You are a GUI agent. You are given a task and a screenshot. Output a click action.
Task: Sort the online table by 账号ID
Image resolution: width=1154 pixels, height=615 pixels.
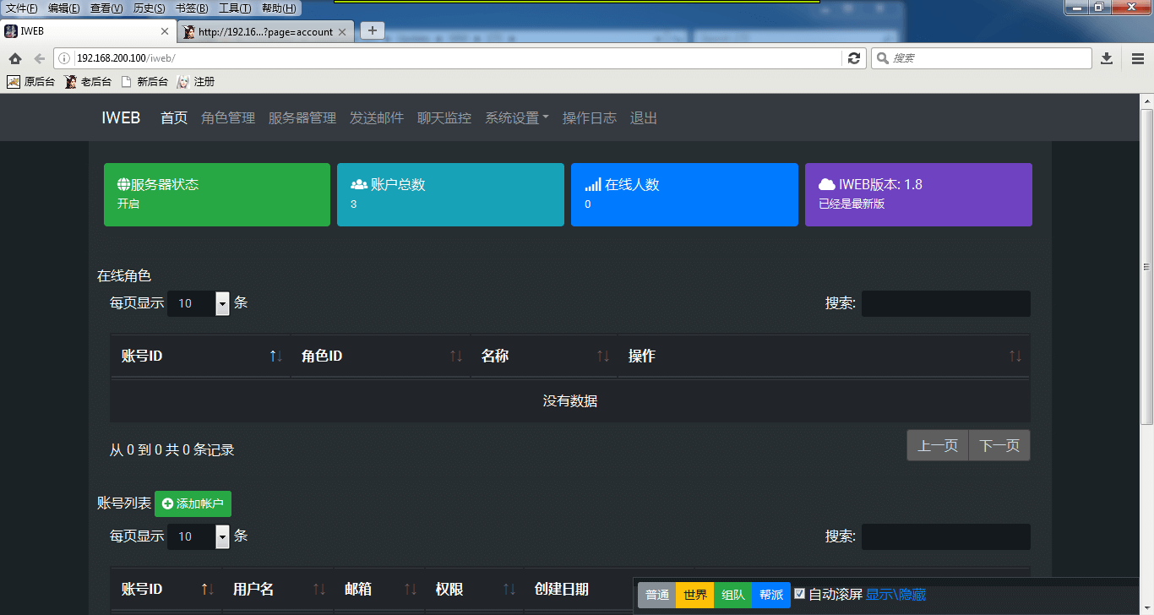click(199, 356)
